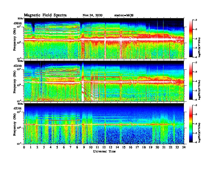
Task: Click the "dD/dt" panel label
Action: [x=18, y=66]
